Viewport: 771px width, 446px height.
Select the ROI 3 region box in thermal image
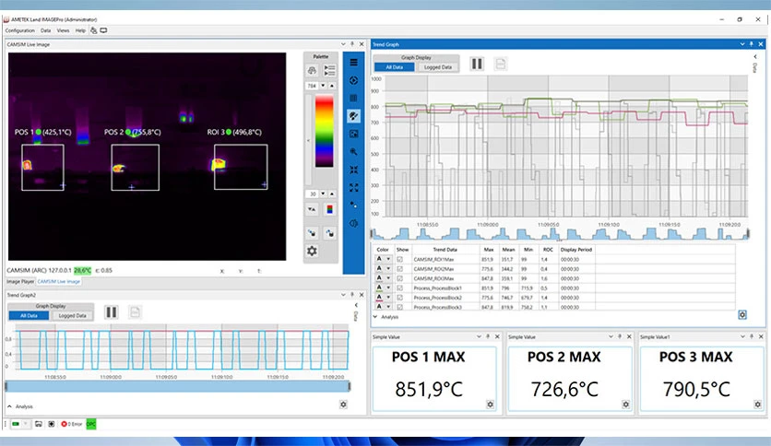point(241,167)
